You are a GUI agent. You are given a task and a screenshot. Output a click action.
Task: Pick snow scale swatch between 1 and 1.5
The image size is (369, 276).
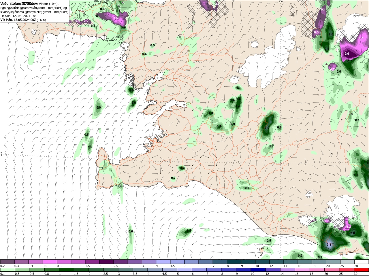point(78,262)
